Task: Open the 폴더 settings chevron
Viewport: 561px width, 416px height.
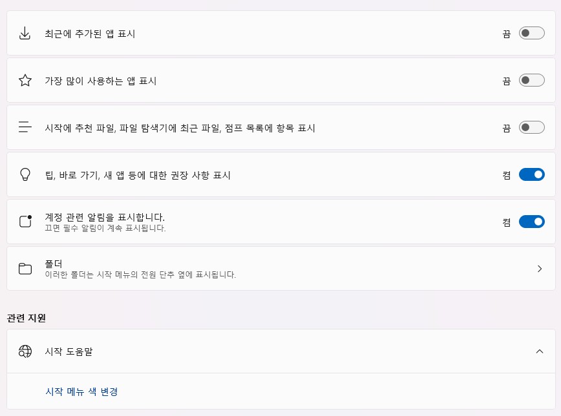Action: pyautogui.click(x=540, y=269)
